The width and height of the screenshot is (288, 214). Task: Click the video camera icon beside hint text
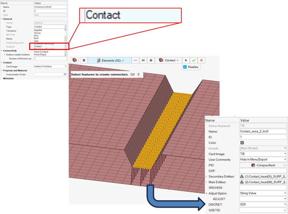(x=133, y=75)
